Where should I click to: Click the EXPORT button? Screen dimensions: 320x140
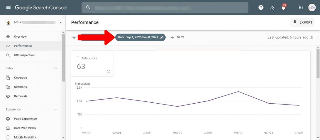coord(302,22)
